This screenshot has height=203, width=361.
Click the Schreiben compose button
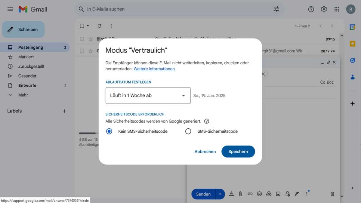[23, 29]
